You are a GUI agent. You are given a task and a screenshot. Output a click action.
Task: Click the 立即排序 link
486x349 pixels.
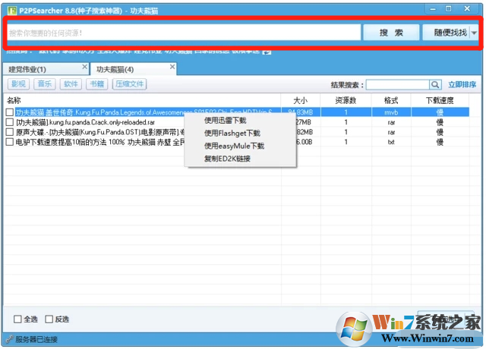[x=462, y=84]
